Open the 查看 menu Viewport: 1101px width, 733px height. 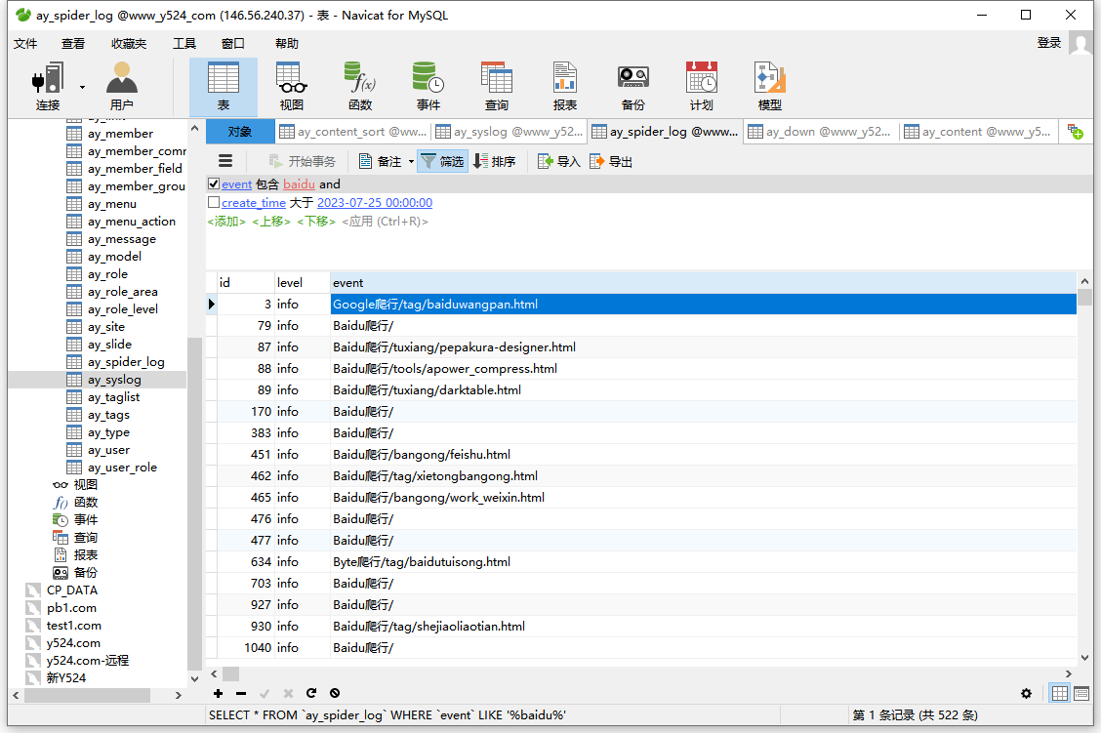pyautogui.click(x=73, y=44)
